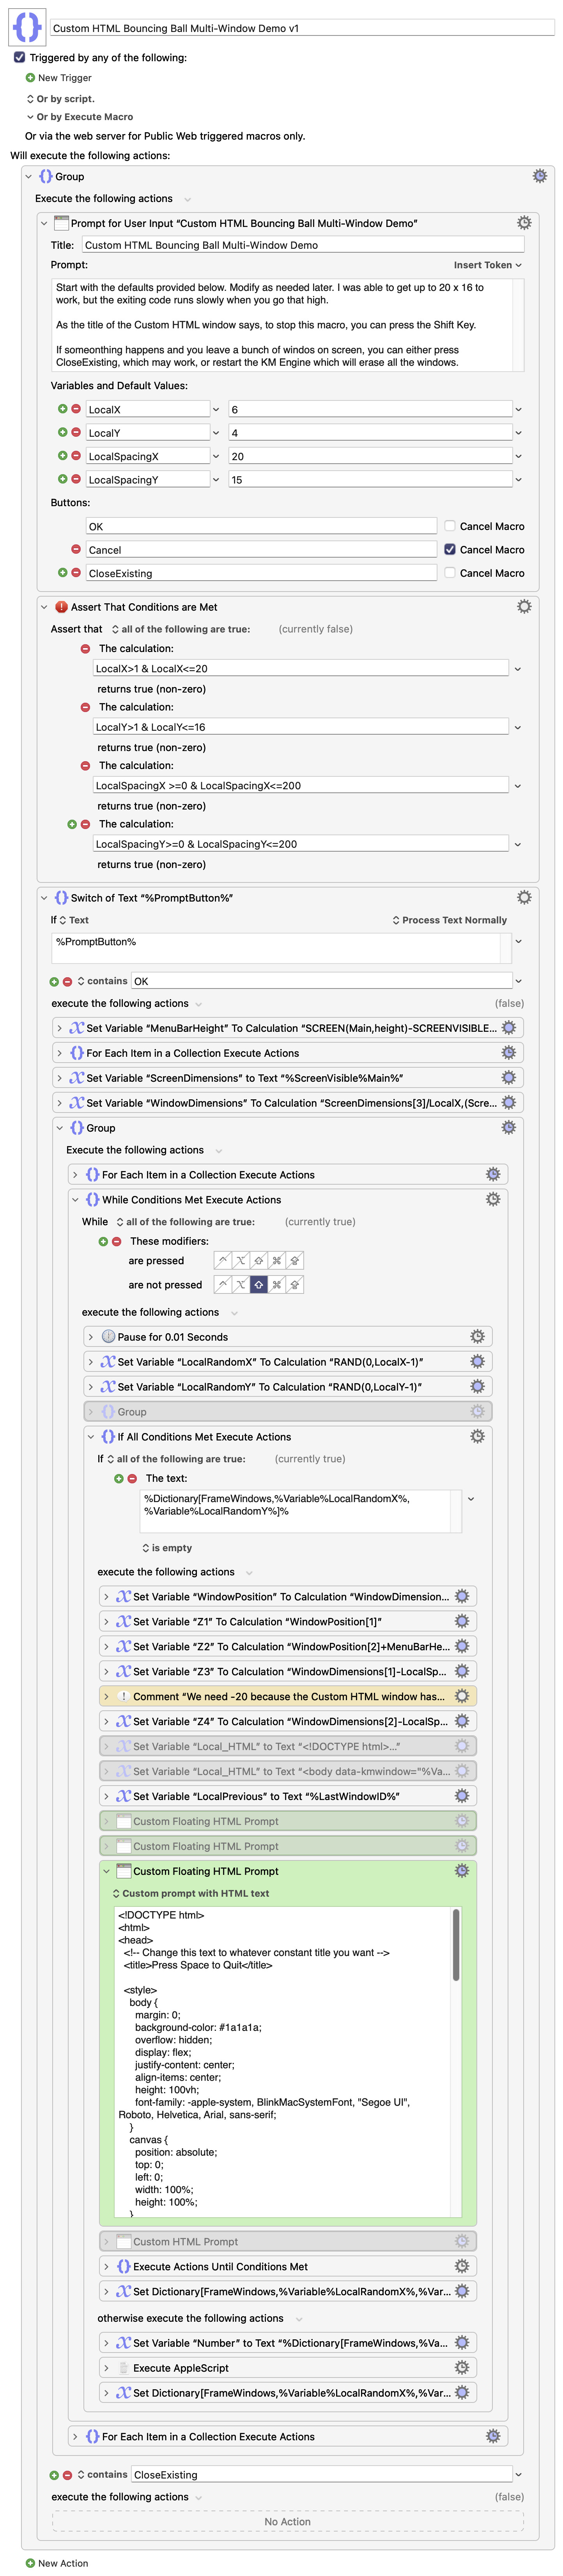Delete the Cancel button row with red minus
The height and width of the screenshot is (2576, 563).
(76, 549)
